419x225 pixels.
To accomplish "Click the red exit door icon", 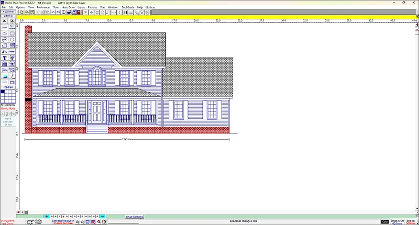I will point(79,12).
